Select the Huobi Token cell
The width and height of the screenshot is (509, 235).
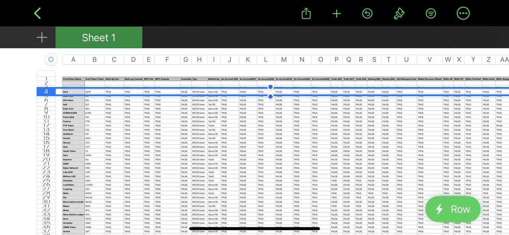(x=73, y=151)
